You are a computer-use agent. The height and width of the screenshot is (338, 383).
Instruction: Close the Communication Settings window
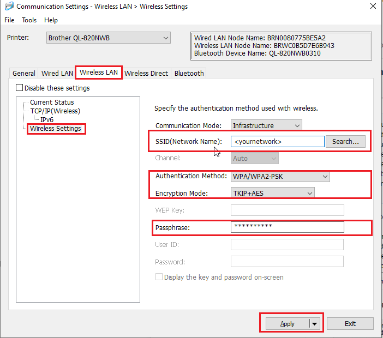[x=372, y=7]
